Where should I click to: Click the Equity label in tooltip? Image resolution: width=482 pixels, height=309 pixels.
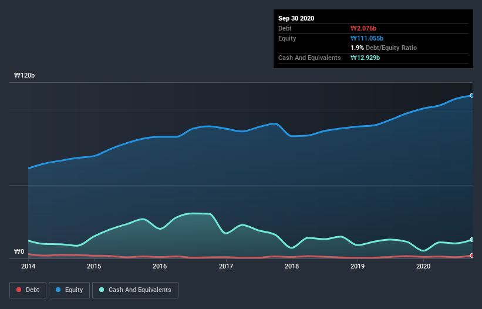[x=287, y=38]
